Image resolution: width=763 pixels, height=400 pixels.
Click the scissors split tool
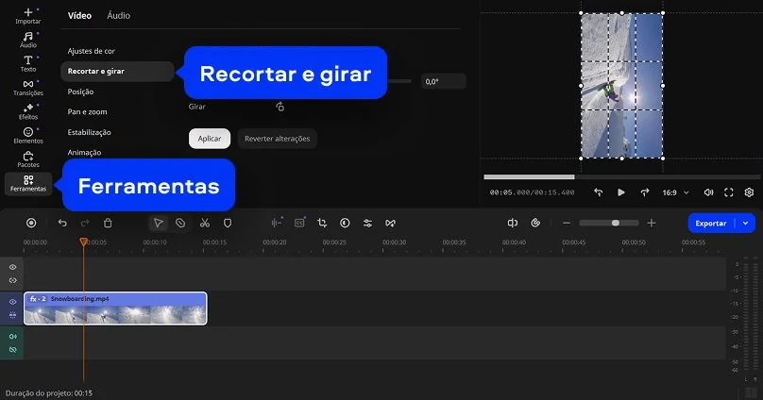[204, 223]
